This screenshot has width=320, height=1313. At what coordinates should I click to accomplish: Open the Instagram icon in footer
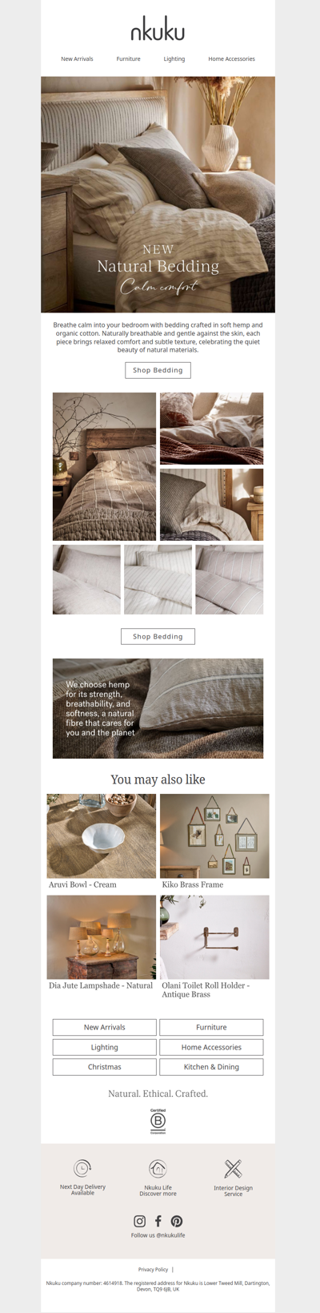coord(139,1221)
